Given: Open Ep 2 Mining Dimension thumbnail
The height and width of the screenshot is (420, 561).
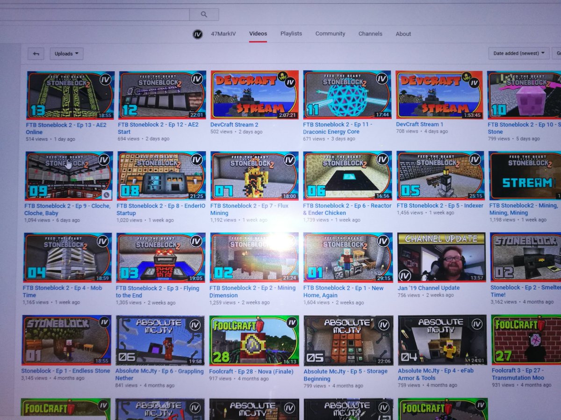Looking at the screenshot, I should coord(254,258).
